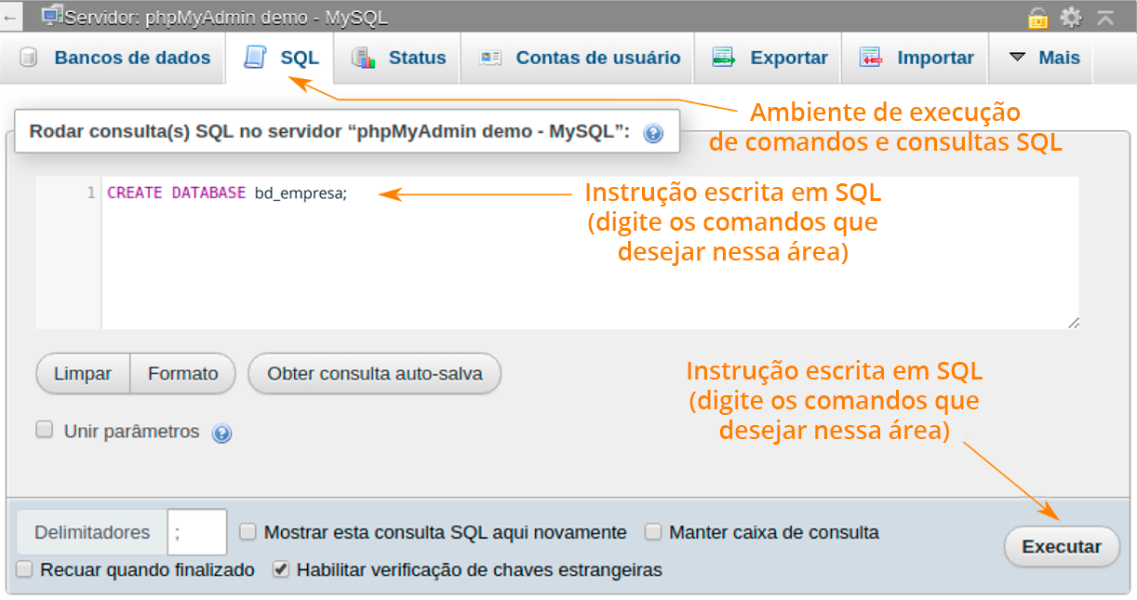Switch to the Status tab
Image resolution: width=1137 pixels, height=600 pixels.
tap(398, 58)
